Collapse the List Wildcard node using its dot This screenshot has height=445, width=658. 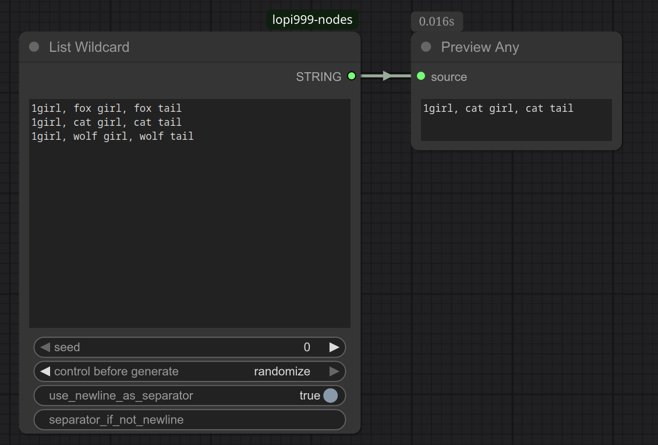pyautogui.click(x=34, y=47)
